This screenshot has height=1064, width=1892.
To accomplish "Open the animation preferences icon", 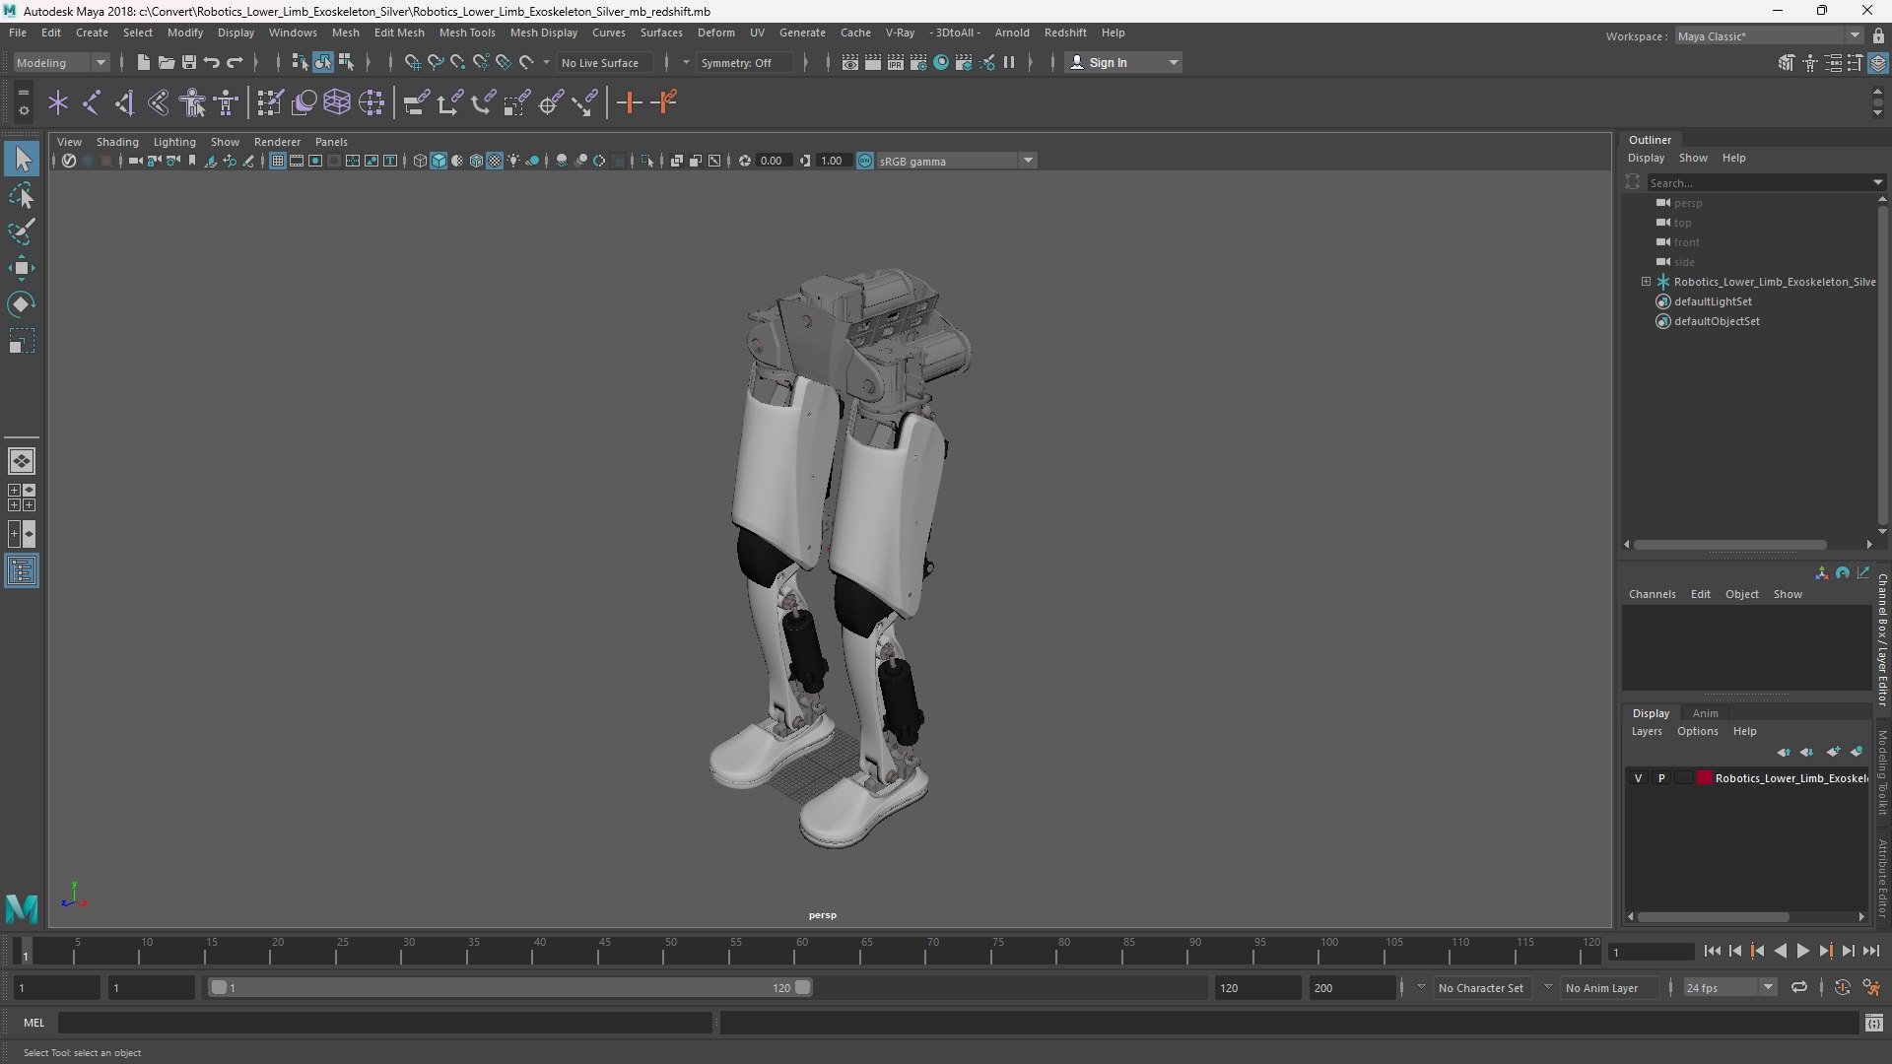I will tap(1871, 987).
